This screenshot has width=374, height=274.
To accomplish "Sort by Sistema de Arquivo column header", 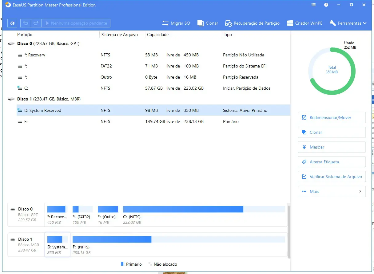I will point(120,35).
